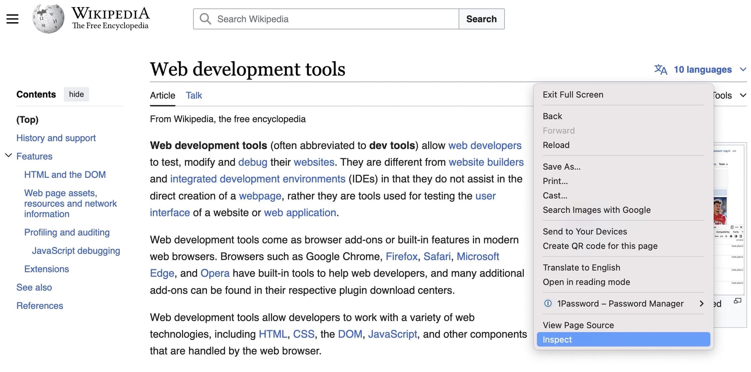Viewport: 751px width, 372px height.
Task: Open the main menu hamburger icon
Action: (x=12, y=18)
